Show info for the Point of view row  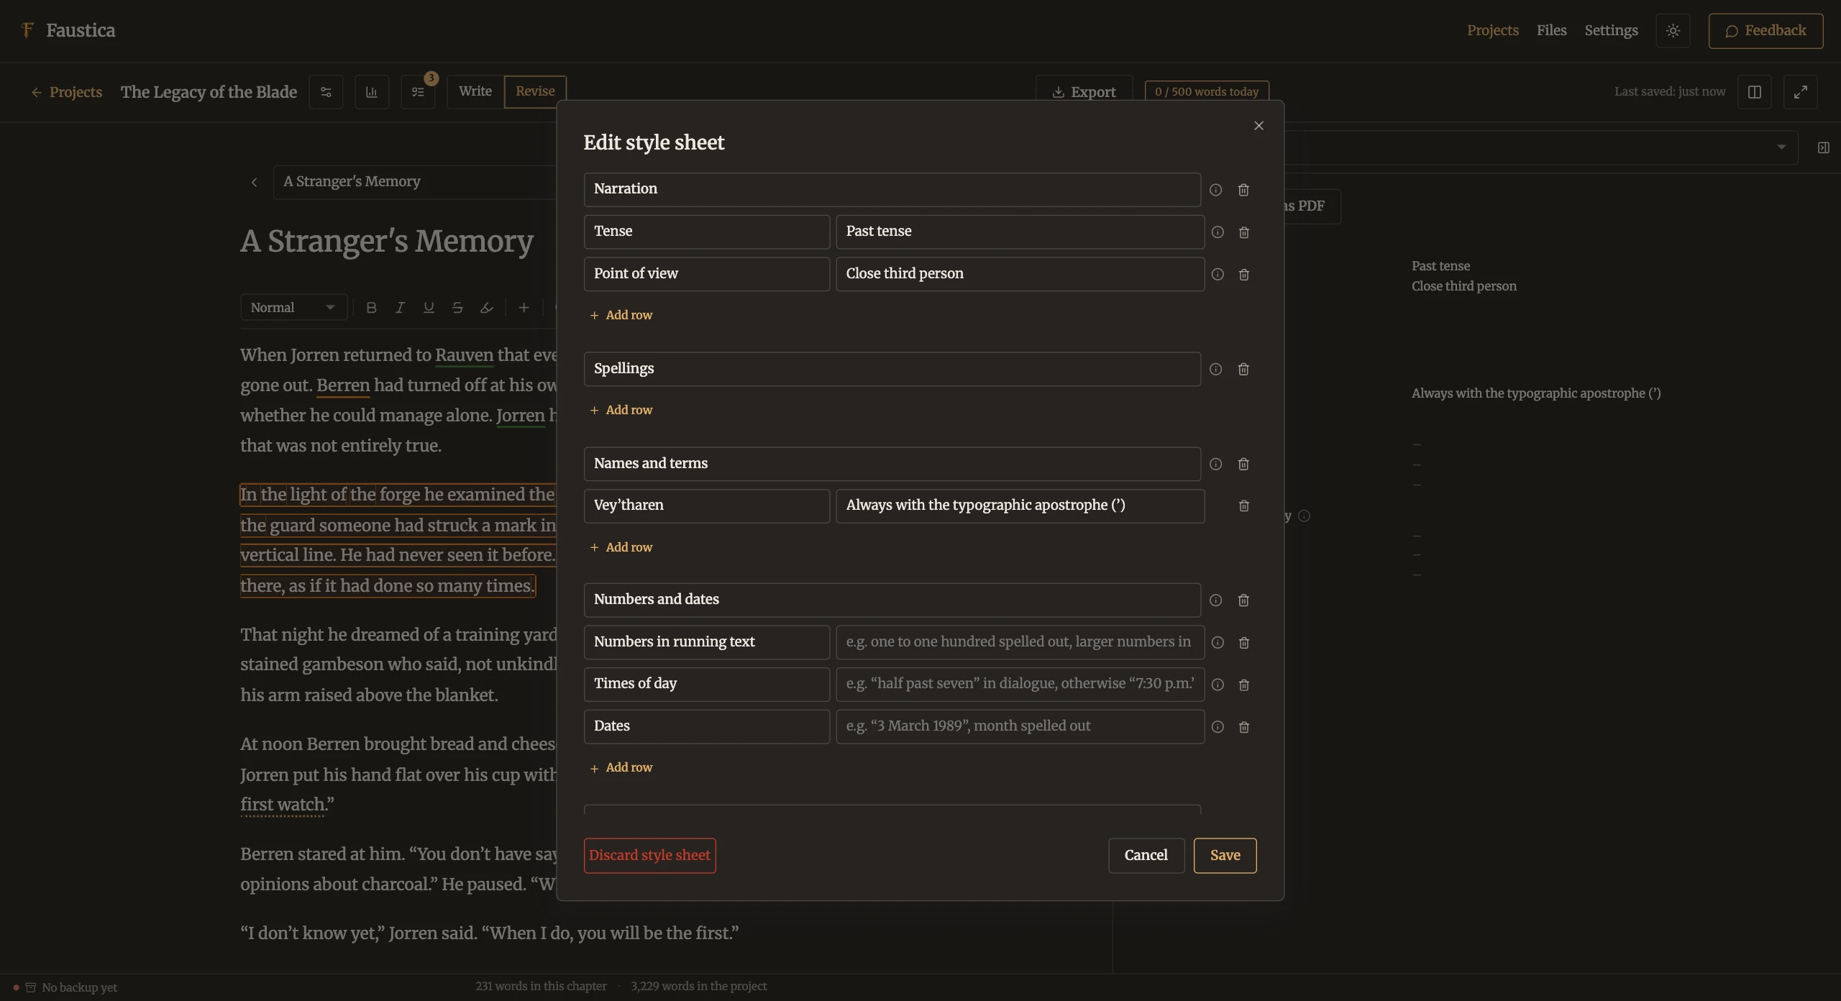[1218, 275]
